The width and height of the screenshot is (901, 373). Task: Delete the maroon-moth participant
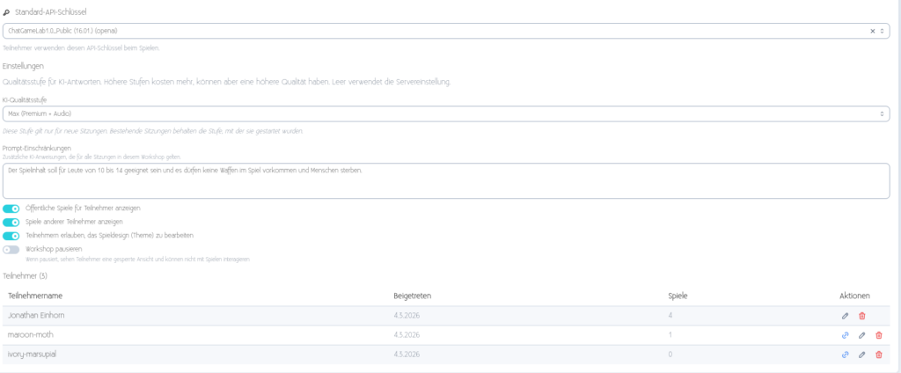tap(879, 335)
